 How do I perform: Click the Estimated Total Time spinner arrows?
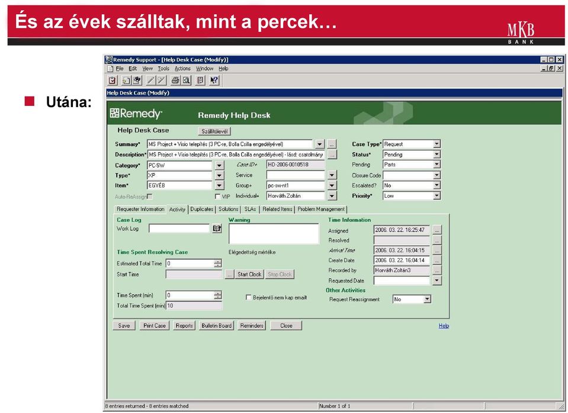pyautogui.click(x=218, y=263)
